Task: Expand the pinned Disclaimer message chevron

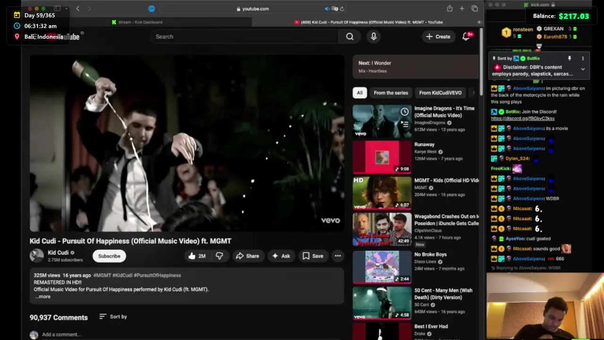Action: click(583, 69)
